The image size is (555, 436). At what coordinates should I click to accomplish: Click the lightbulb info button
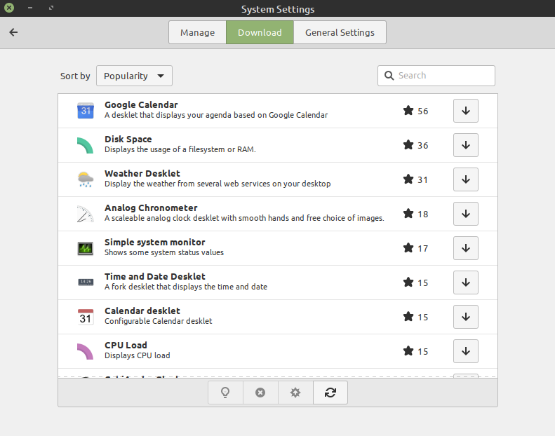(x=225, y=393)
